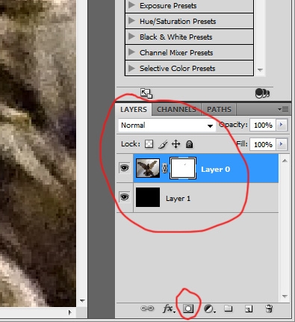This screenshot has height=322, width=295.
Task: Click the Link layers icon
Action: [x=147, y=309]
